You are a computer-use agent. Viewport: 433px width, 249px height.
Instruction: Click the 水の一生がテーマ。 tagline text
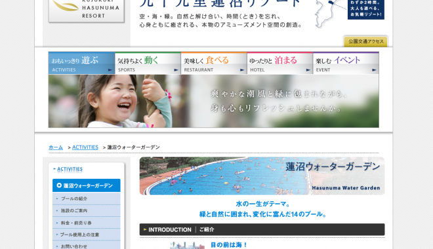(x=263, y=204)
